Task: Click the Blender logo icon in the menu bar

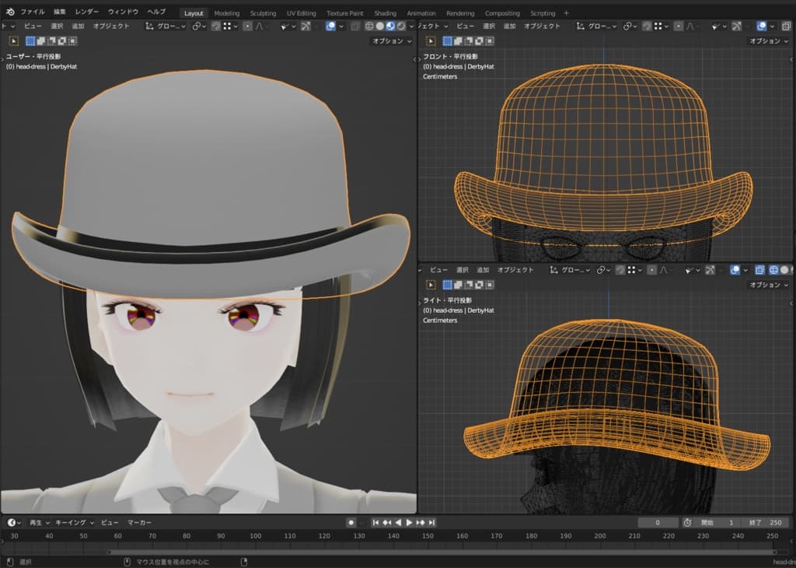Action: pyautogui.click(x=10, y=12)
